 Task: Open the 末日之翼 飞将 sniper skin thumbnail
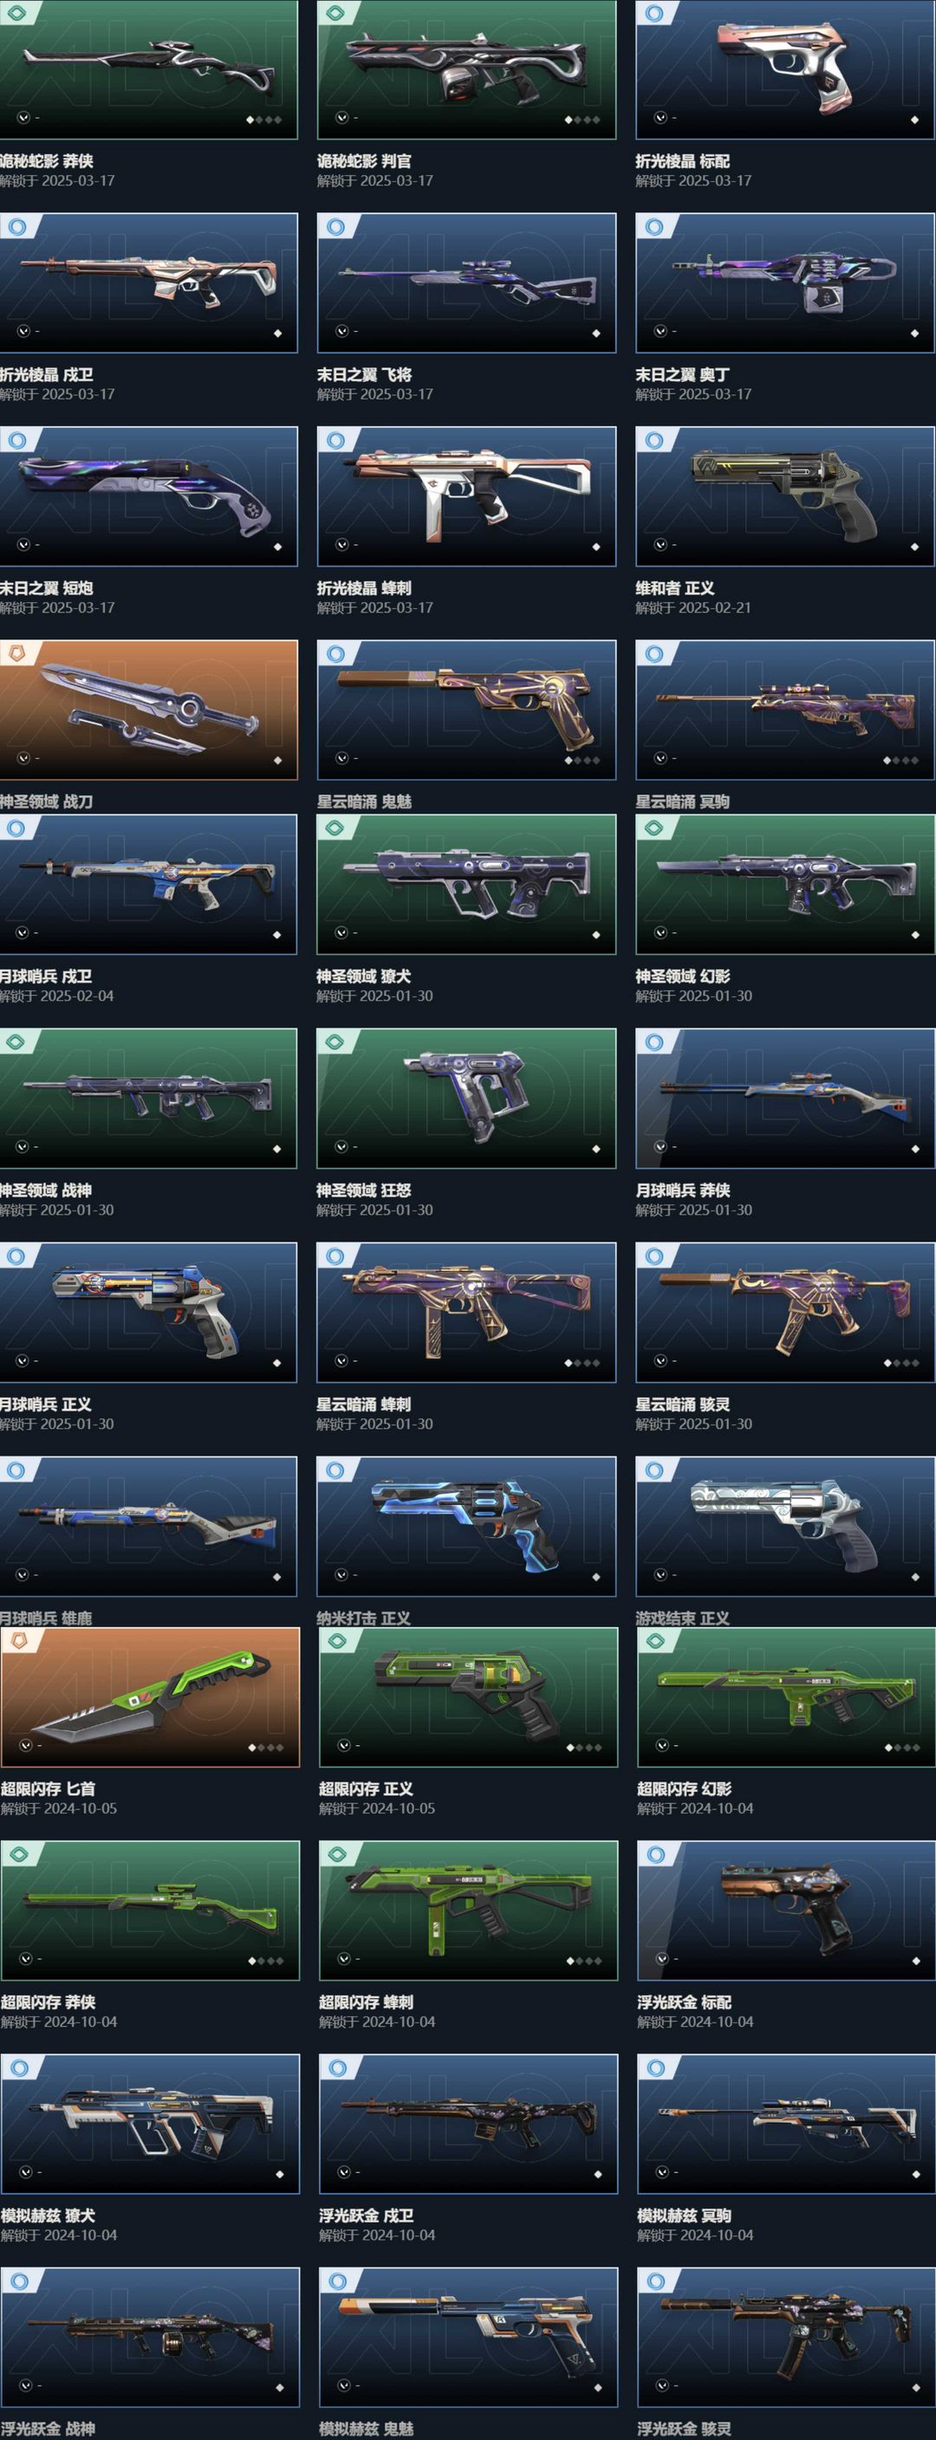point(466,282)
